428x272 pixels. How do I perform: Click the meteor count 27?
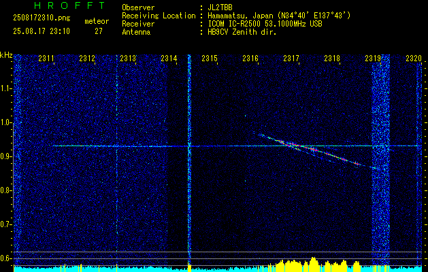99,31
